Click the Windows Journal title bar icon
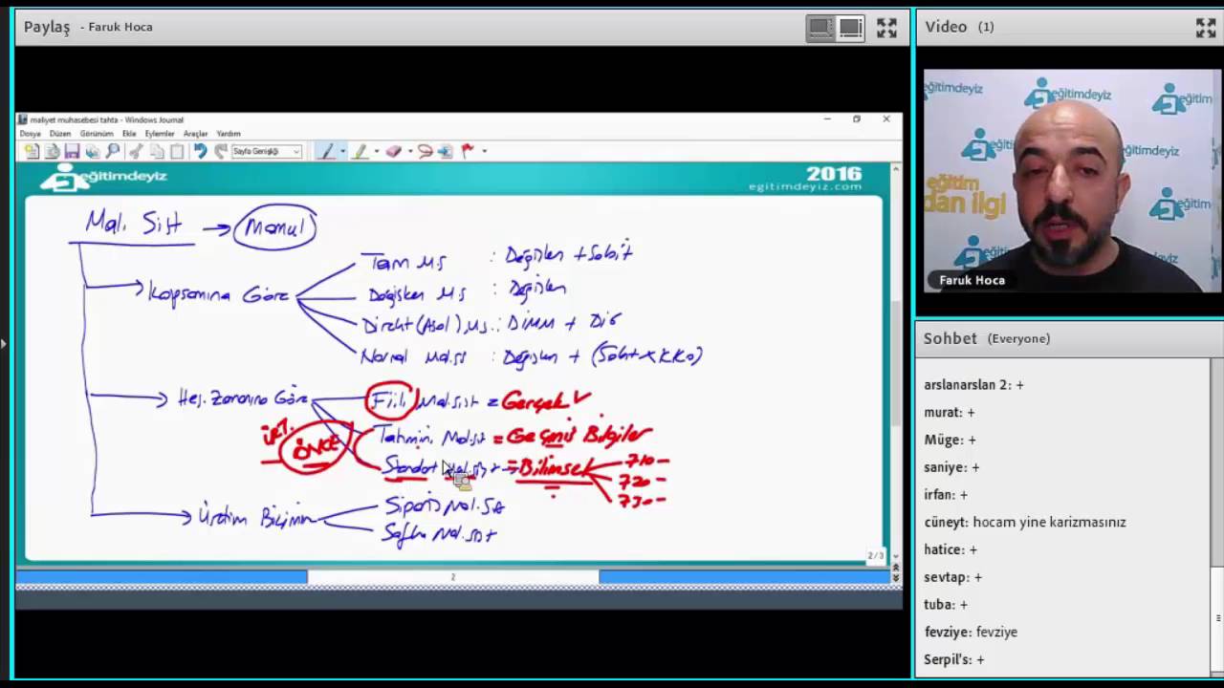 [x=22, y=119]
